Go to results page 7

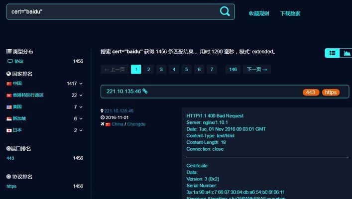212,69
